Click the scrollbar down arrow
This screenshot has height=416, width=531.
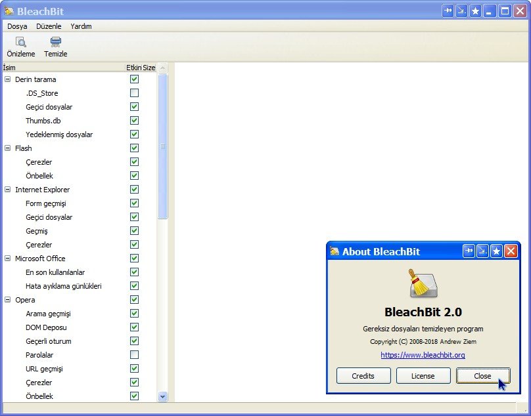pyautogui.click(x=162, y=396)
